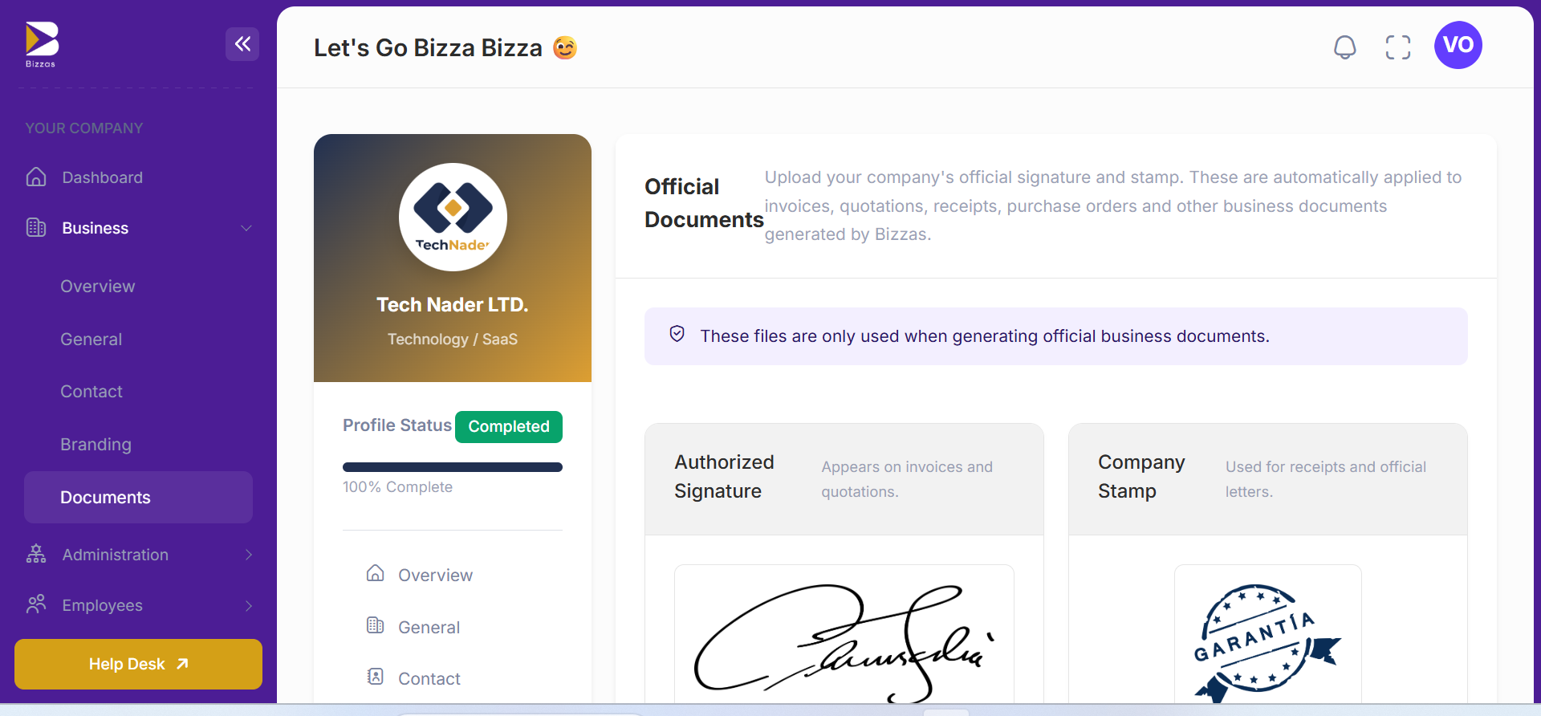Viewport: 1541px width, 716px height.
Task: Open Contact in the sidebar Business submenu
Action: point(91,392)
